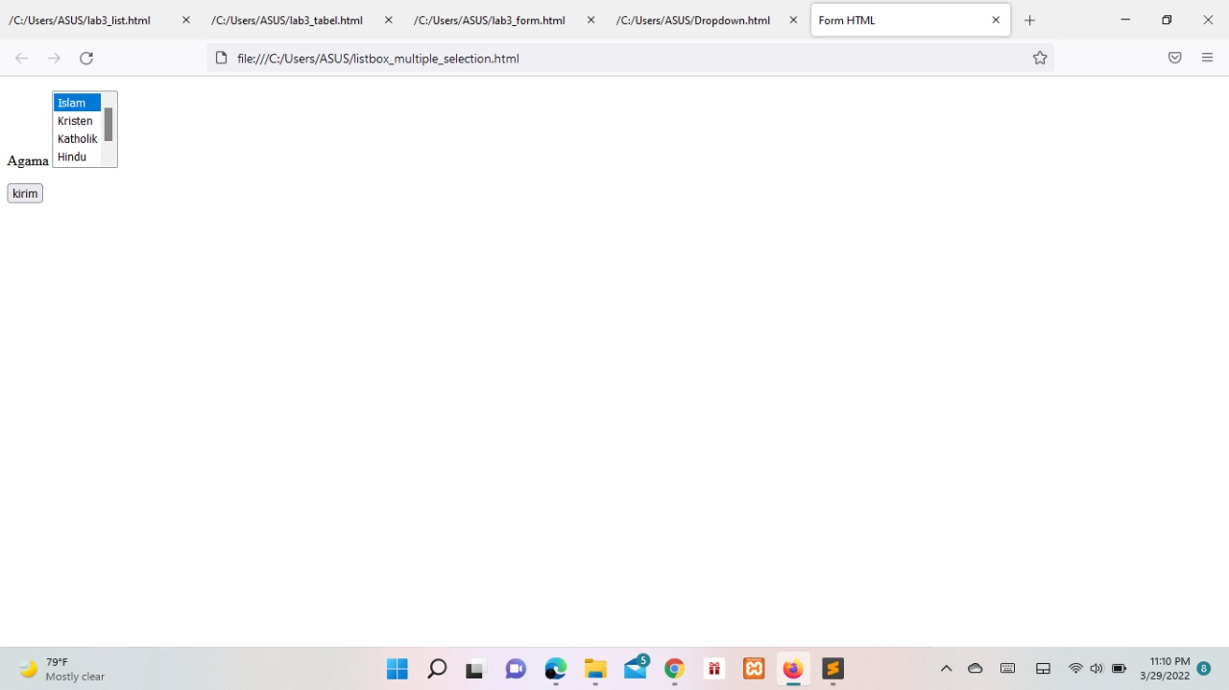Open the Windows Start menu
The width and height of the screenshot is (1229, 690).
point(397,669)
